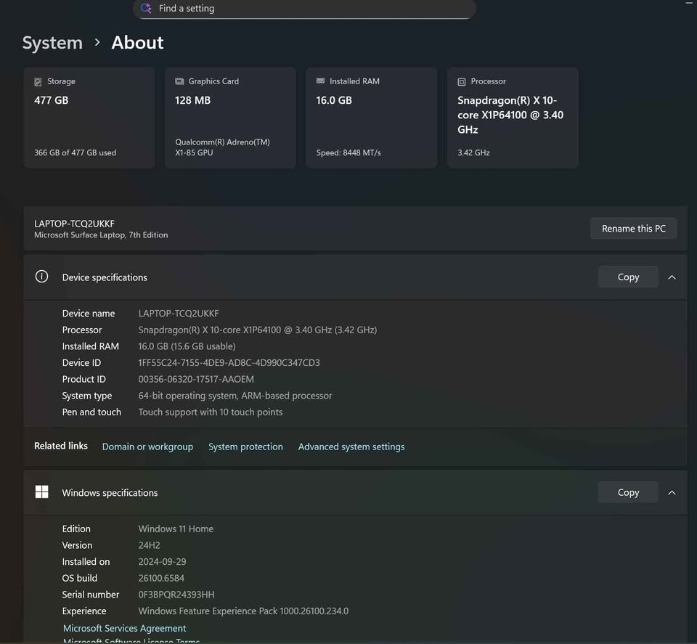Image resolution: width=697 pixels, height=644 pixels.
Task: Collapse the Windows specifications section
Action: [x=672, y=493]
